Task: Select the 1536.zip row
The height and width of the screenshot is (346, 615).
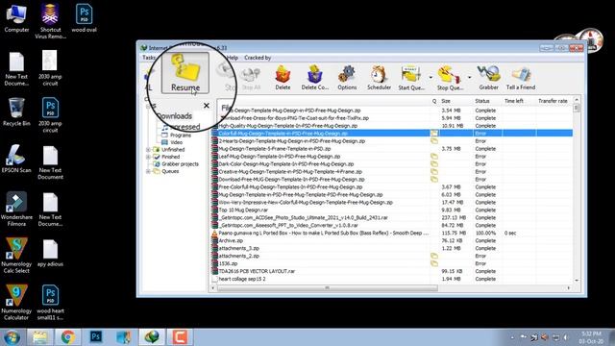Action: [391, 263]
